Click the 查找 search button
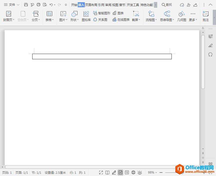The width and height of the screenshot is (216, 176). [167, 5]
